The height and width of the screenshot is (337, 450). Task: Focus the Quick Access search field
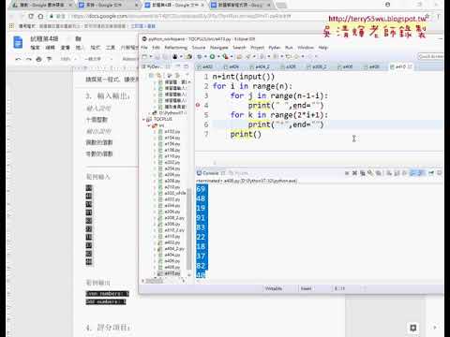430,56
